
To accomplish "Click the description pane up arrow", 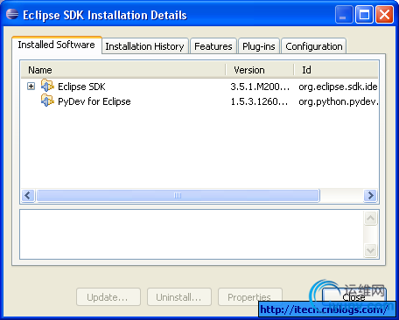I will 370,218.
